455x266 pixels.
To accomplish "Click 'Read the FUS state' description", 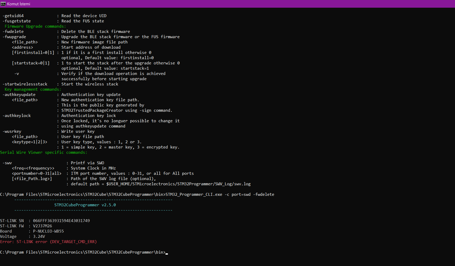I will pyautogui.click(x=83, y=21).
